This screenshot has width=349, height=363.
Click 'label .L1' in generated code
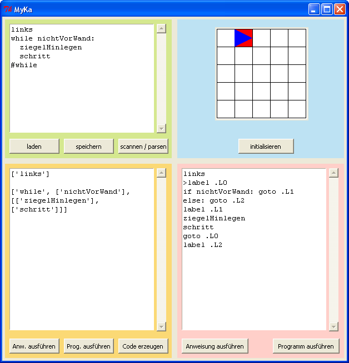(x=203, y=209)
